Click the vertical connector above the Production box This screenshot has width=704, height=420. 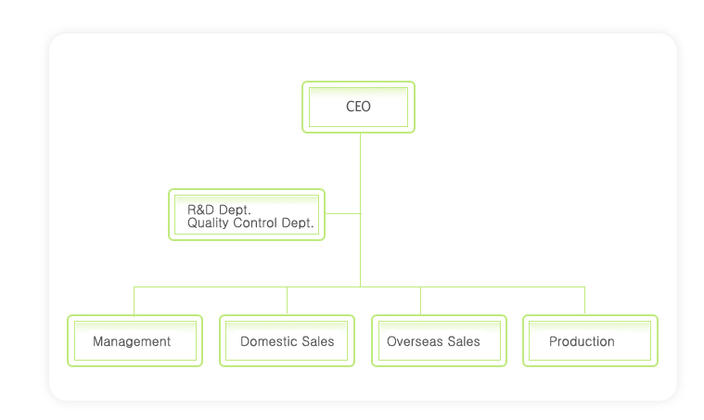[584, 300]
